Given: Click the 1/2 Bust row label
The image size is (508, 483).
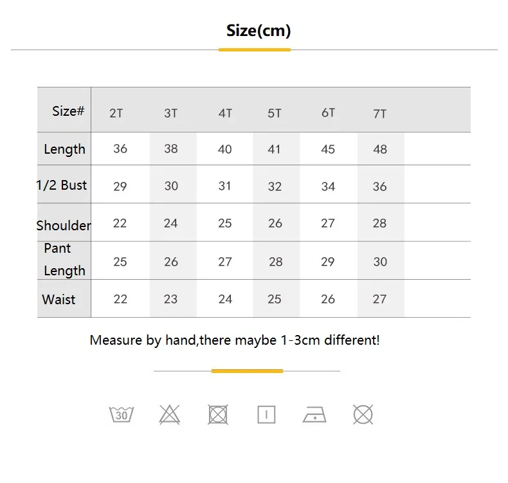Looking at the screenshot, I should pos(62,185).
